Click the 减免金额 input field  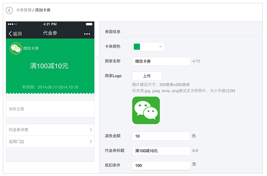point(161,136)
